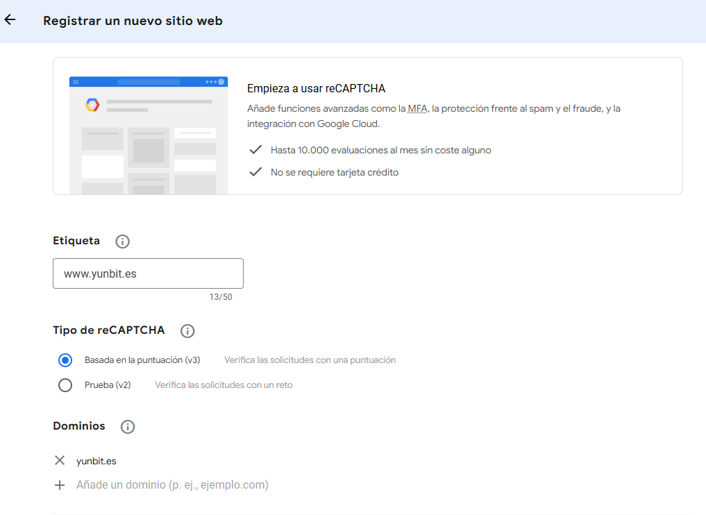Click the reCAPTCHA dashboard illustration
Image resolution: width=706 pixels, height=515 pixels.
pyautogui.click(x=149, y=135)
